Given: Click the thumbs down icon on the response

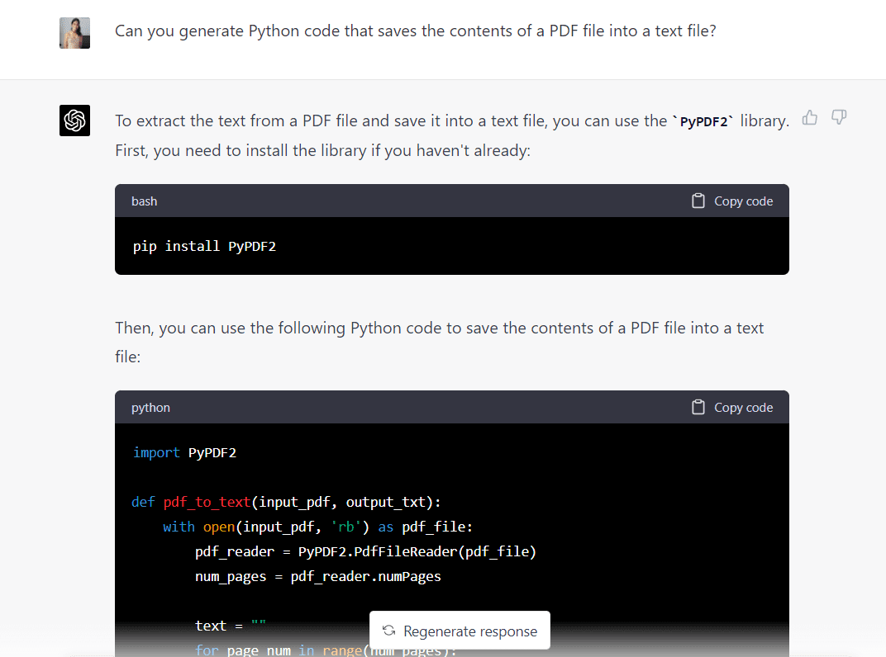Looking at the screenshot, I should [x=839, y=118].
